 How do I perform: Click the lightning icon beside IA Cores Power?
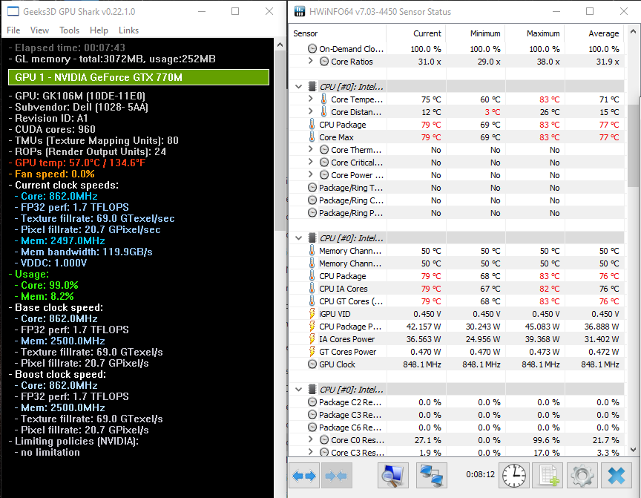[312, 339]
